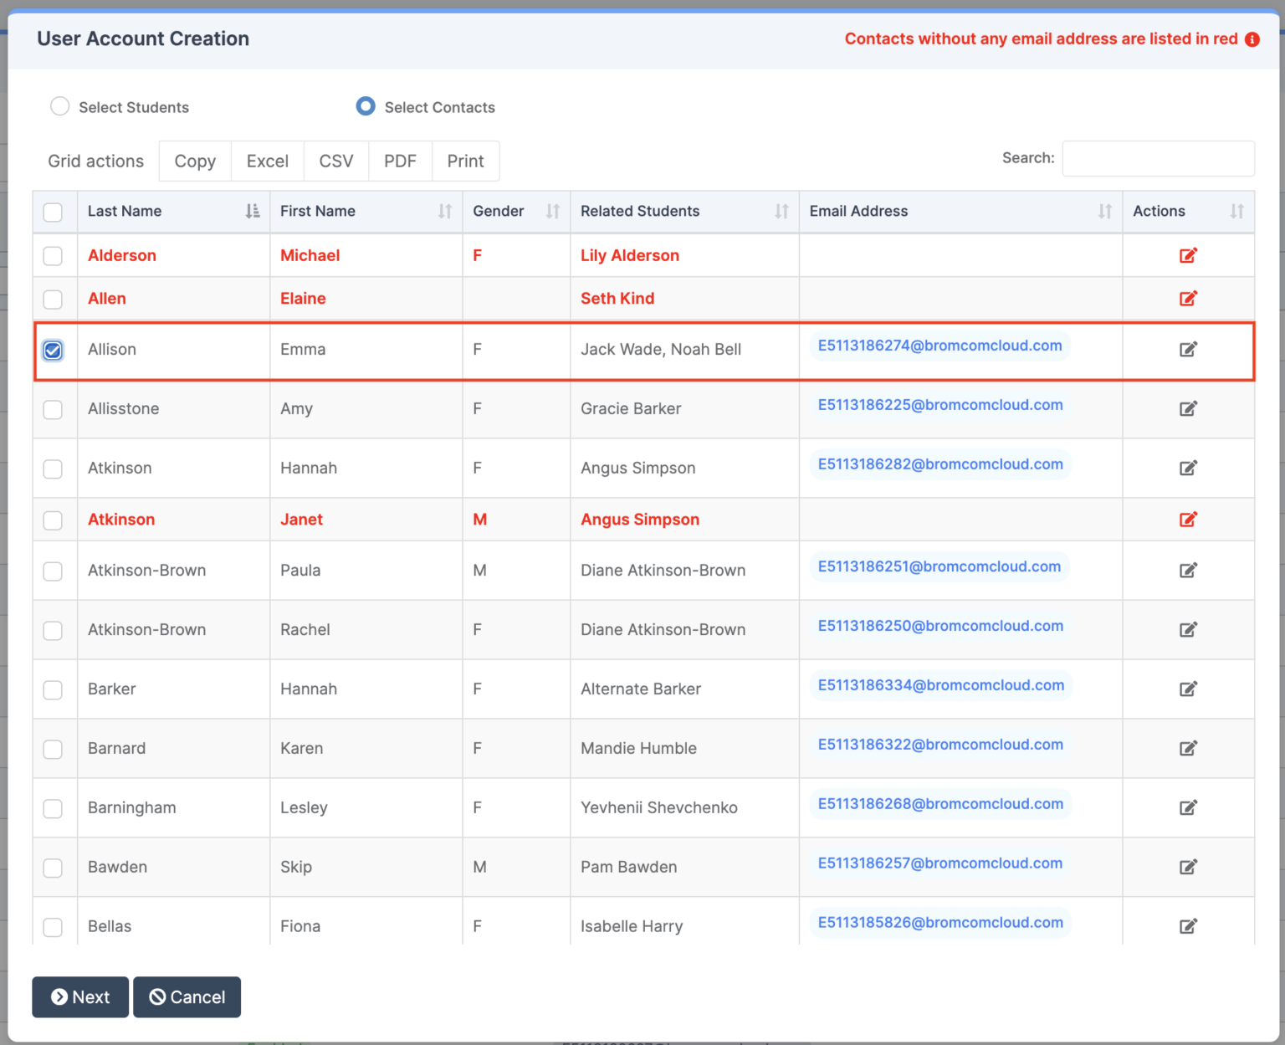Sort the grid by Gender column

point(553,211)
